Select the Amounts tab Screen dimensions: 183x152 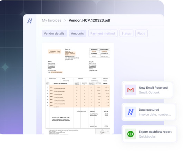coord(77,33)
